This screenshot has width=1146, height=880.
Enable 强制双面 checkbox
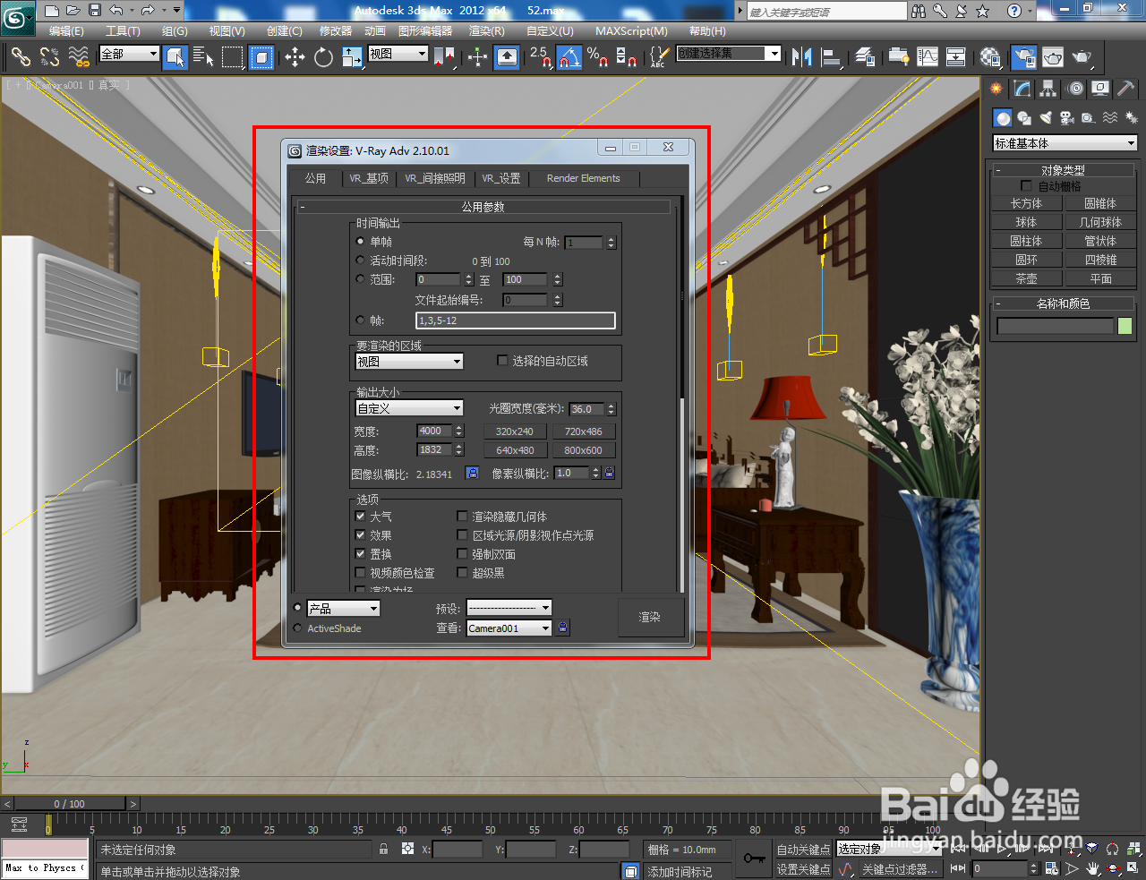tap(462, 554)
